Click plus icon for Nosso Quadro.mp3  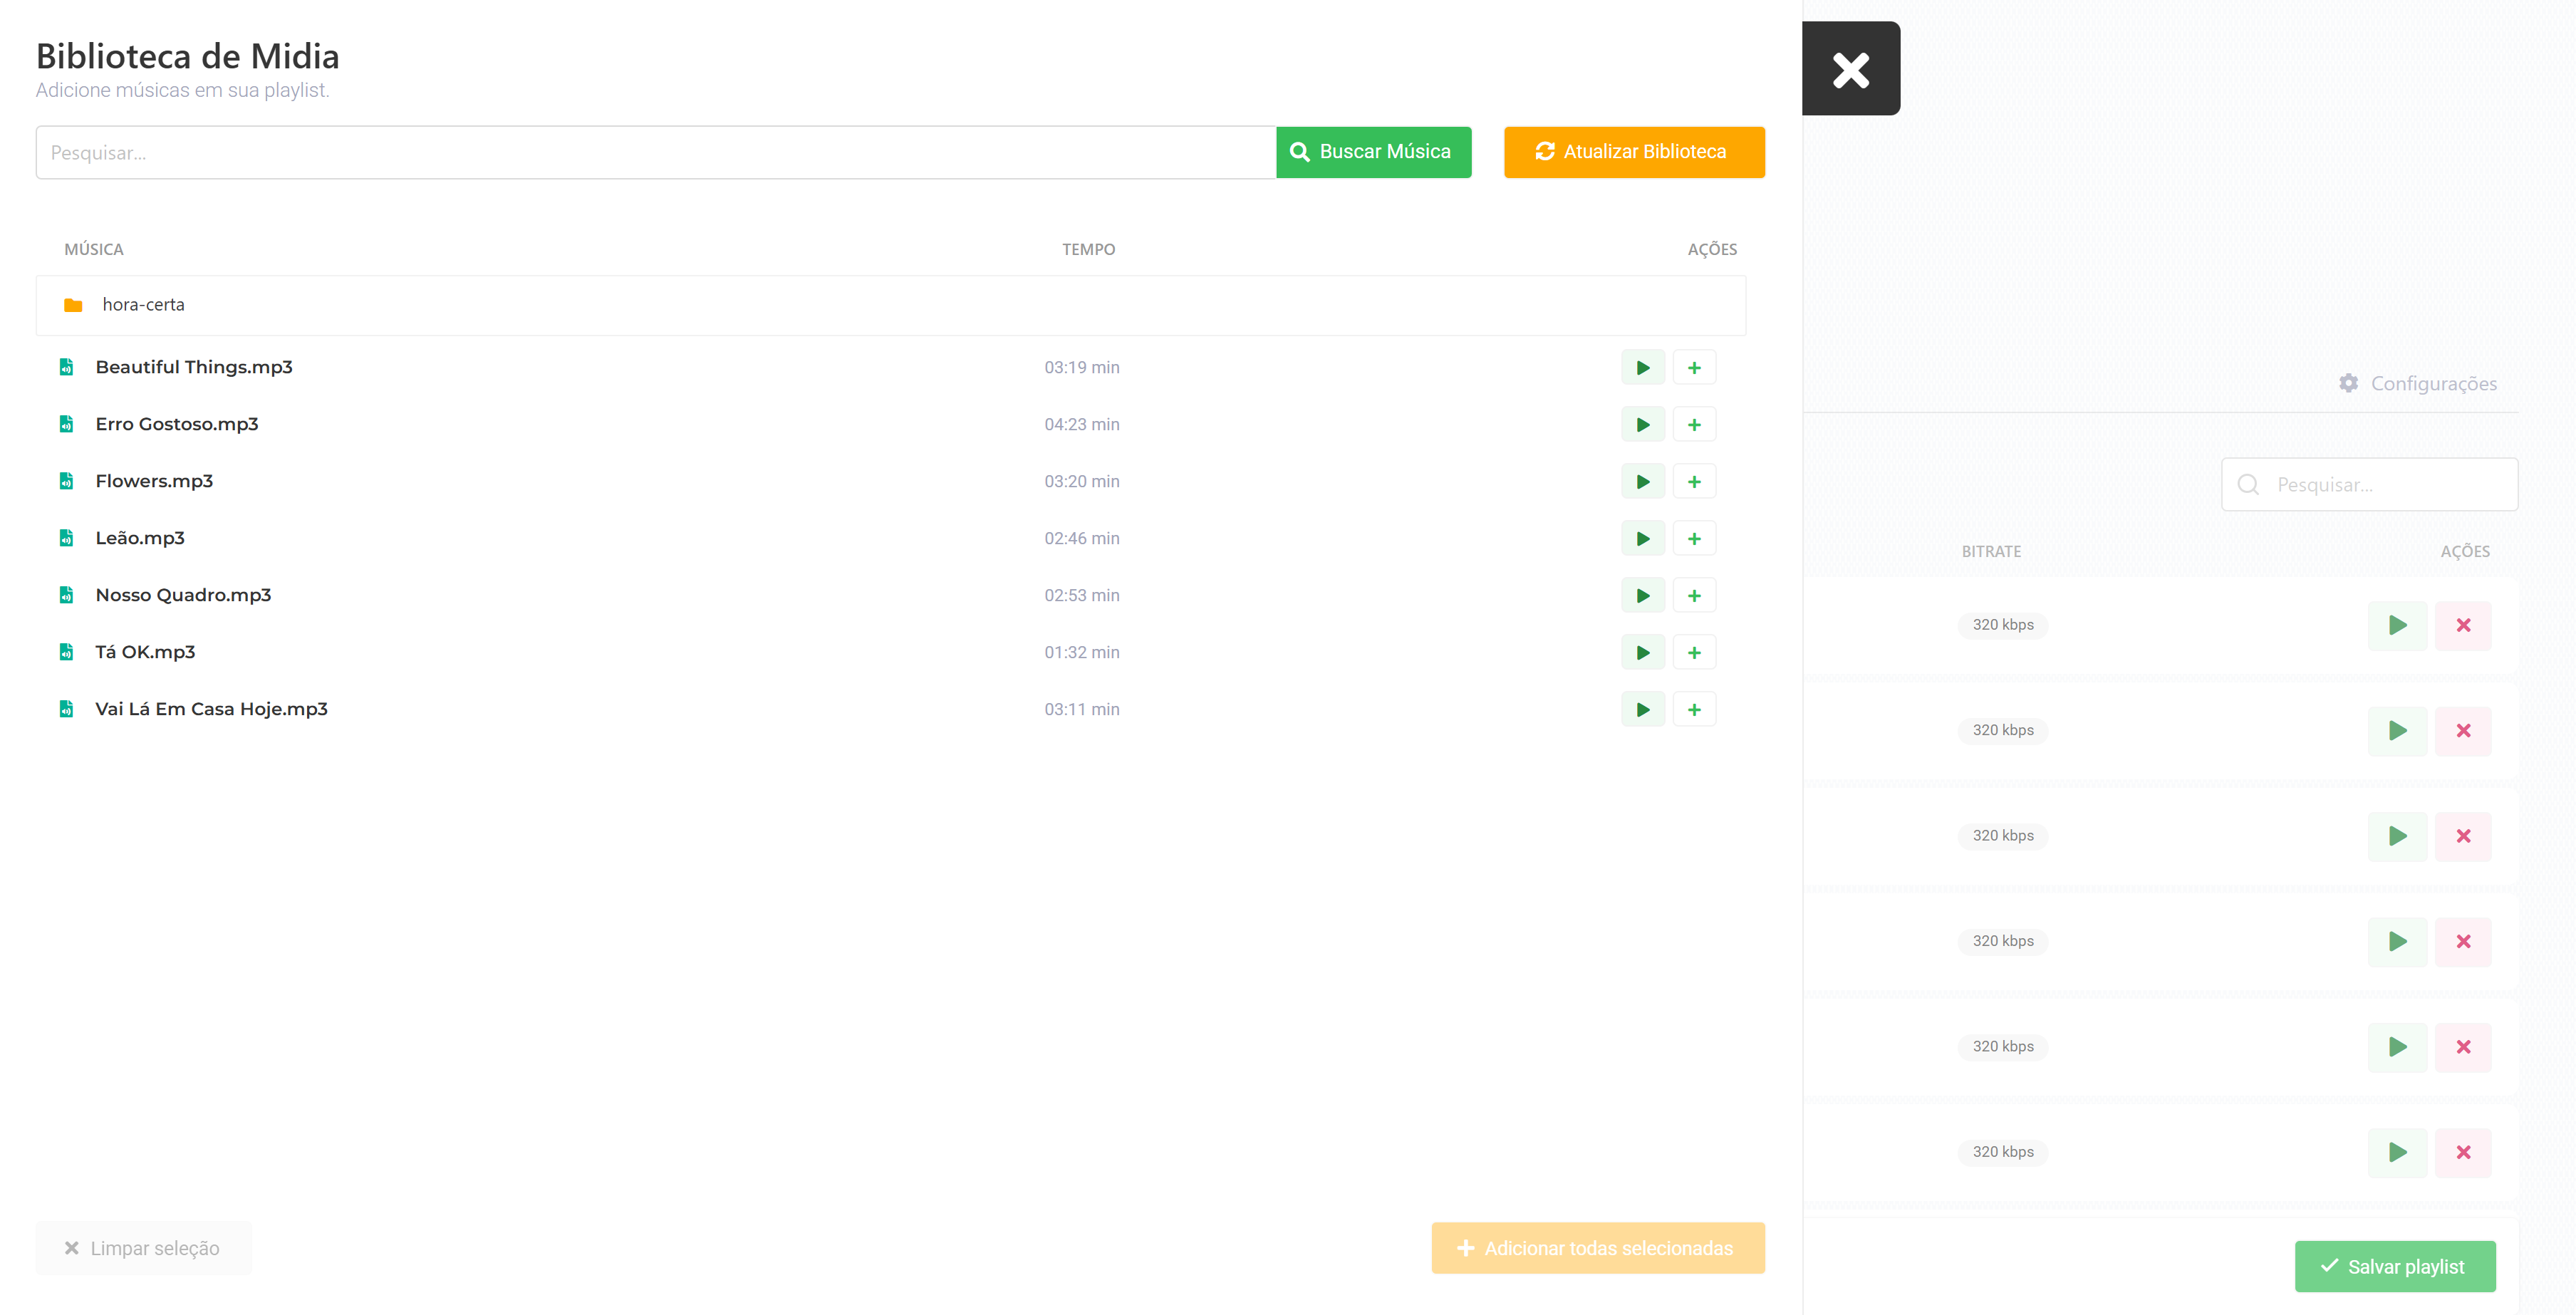(x=1693, y=595)
